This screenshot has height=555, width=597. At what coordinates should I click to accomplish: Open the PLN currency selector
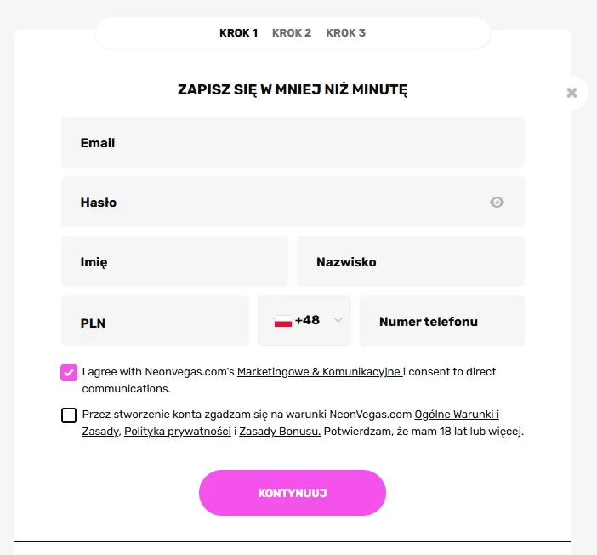[x=155, y=322]
